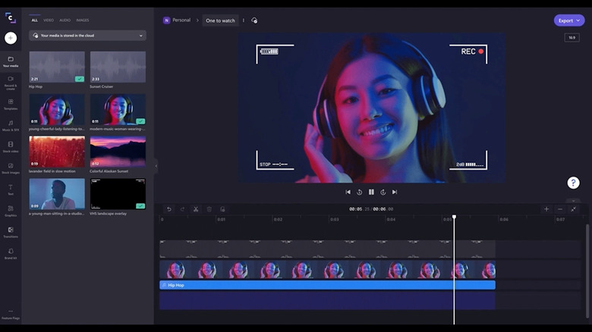The height and width of the screenshot is (332, 592).
Task: Pause the video preview
Action: (371, 193)
